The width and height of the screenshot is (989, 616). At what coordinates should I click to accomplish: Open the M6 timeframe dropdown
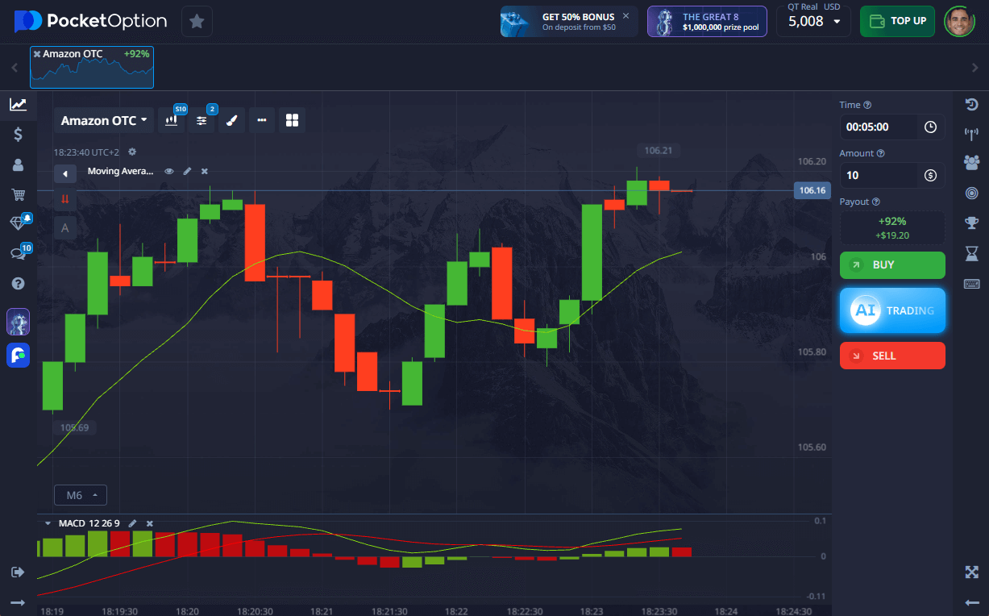[x=81, y=495]
